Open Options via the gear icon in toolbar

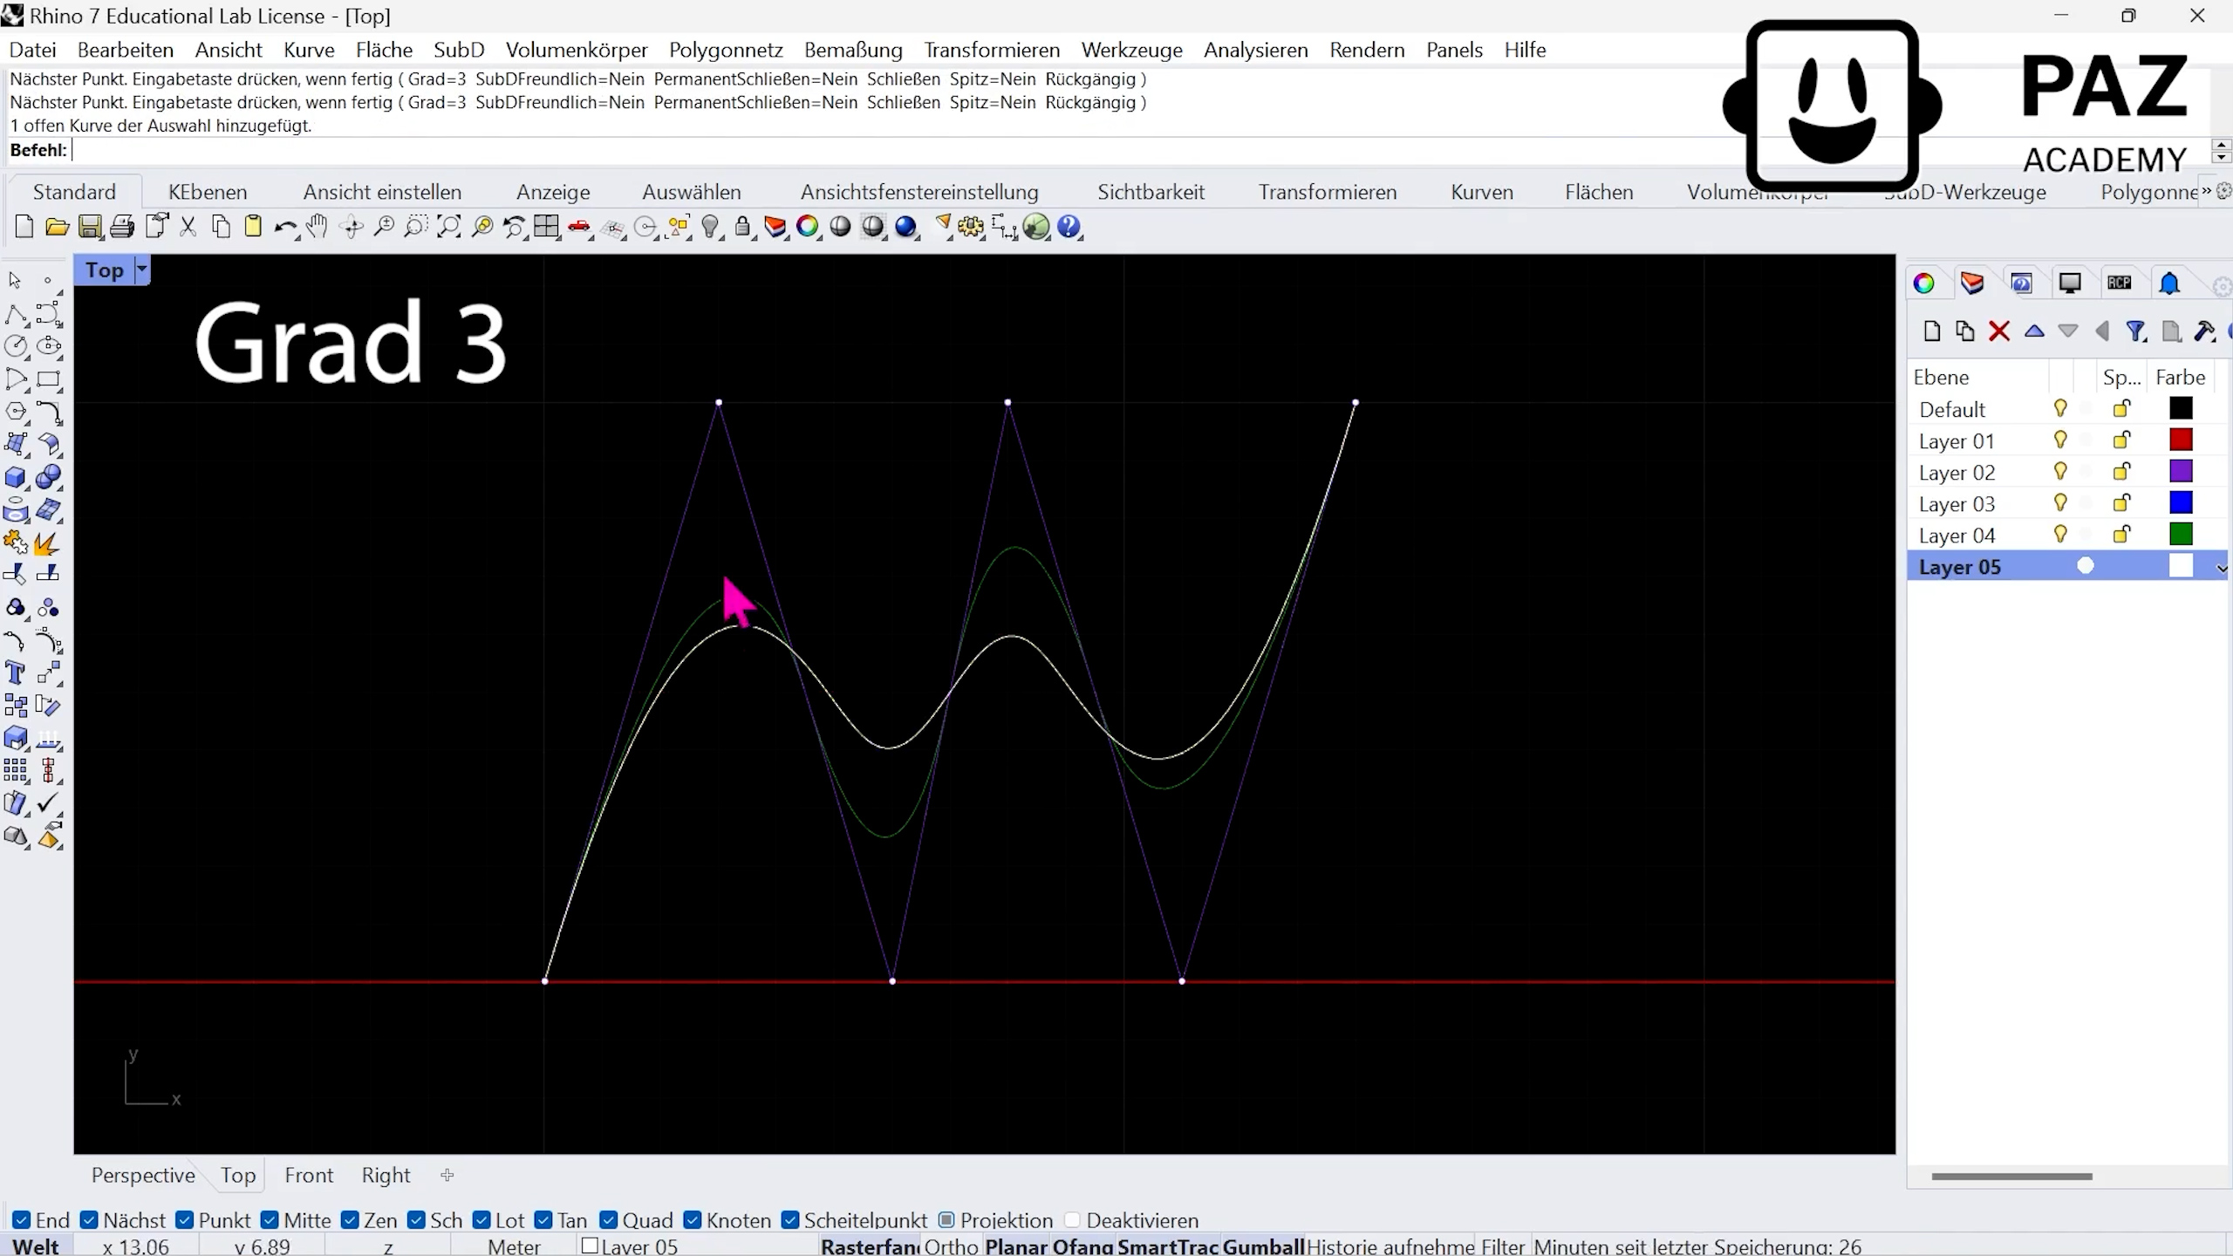click(x=971, y=228)
